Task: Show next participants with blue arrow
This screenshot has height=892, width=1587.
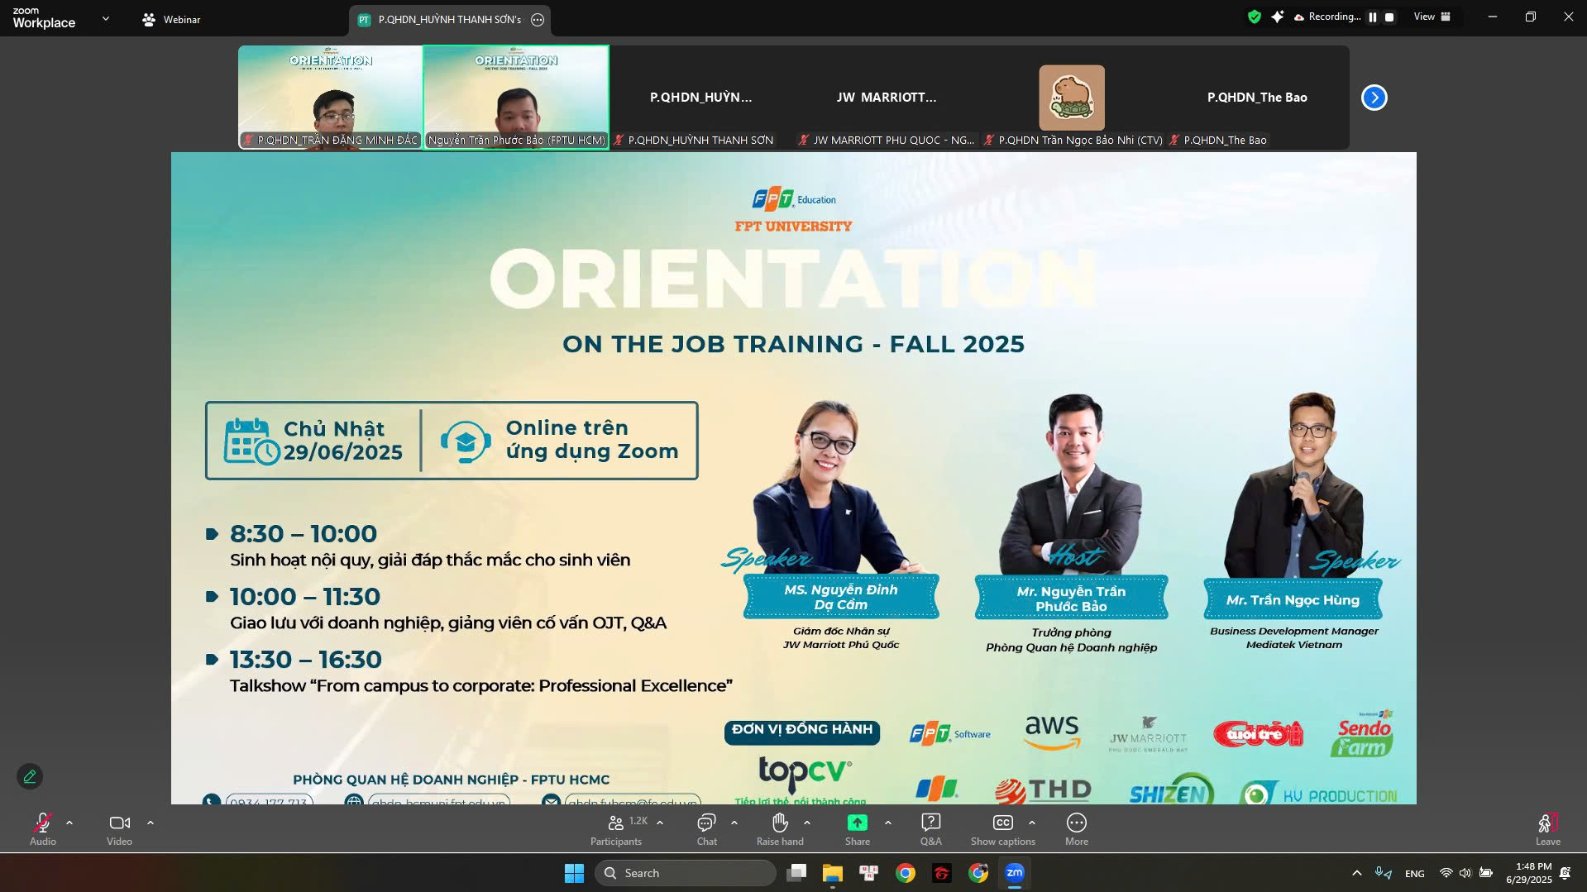Action: pos(1374,98)
